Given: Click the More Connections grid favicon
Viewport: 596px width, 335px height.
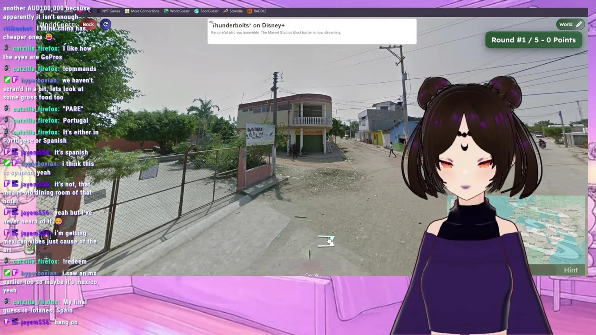Looking at the screenshot, I should click(x=127, y=11).
